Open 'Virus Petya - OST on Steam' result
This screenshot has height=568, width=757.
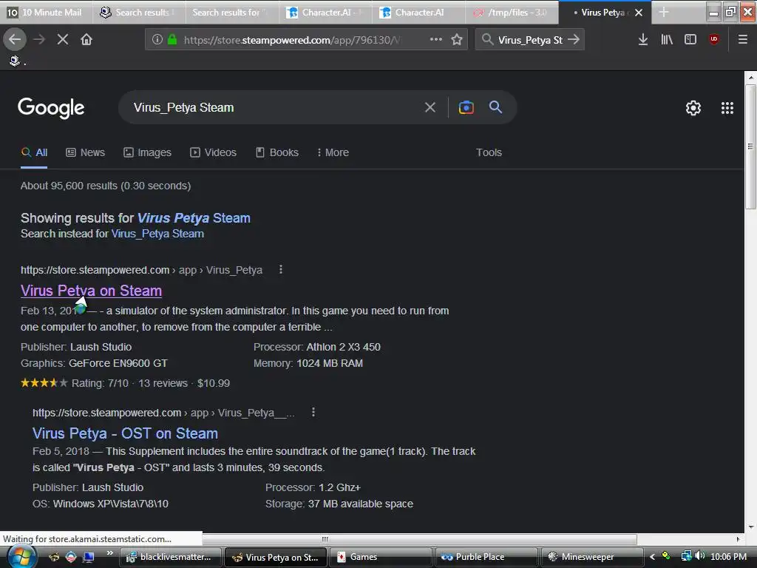click(125, 433)
